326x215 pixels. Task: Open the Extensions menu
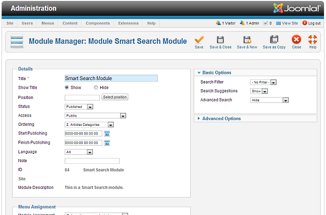128,23
